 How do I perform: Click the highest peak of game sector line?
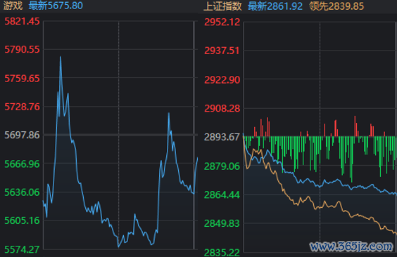61,58
